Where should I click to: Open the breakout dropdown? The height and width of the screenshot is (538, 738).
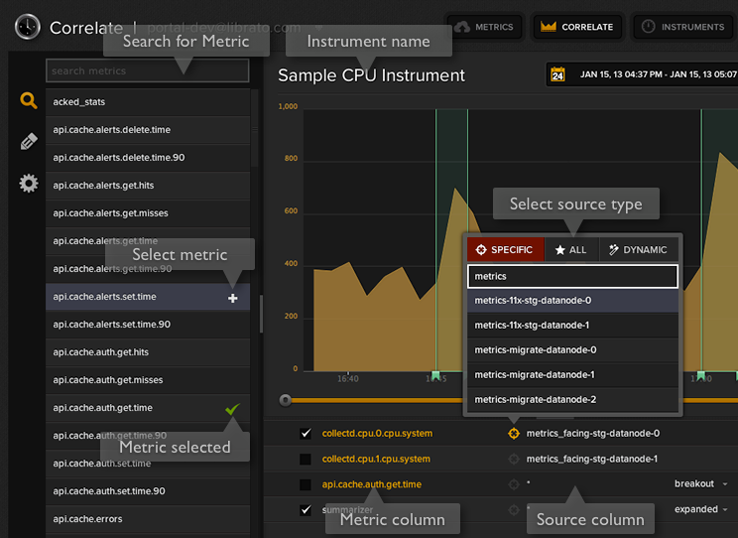701,483
